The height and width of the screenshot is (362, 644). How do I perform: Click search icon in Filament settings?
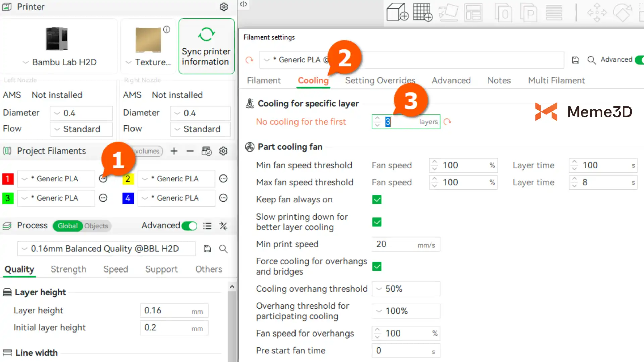[x=591, y=60]
